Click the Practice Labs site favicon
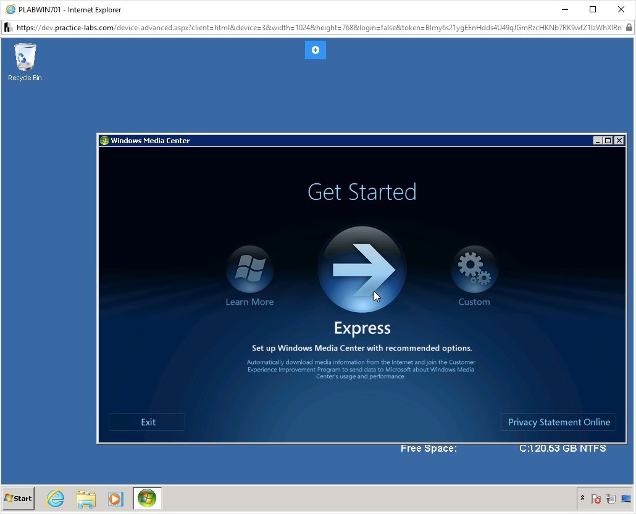 [x=9, y=28]
